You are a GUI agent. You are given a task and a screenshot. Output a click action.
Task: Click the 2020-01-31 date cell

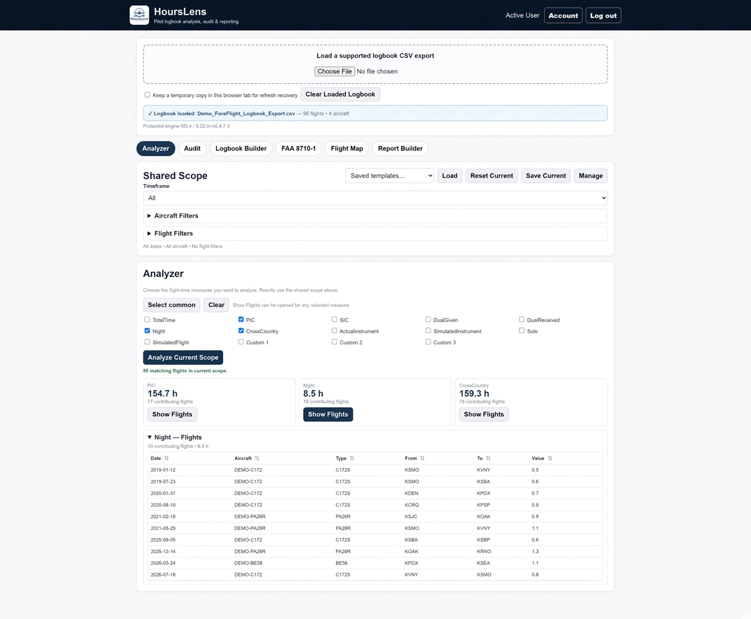(163, 493)
